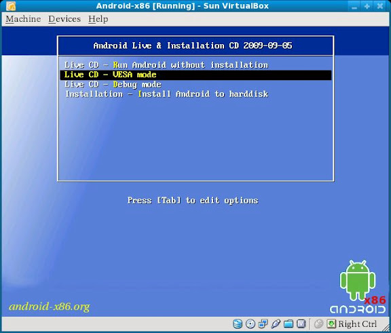
Task: Open the network adapter status icon
Action: coord(263,324)
